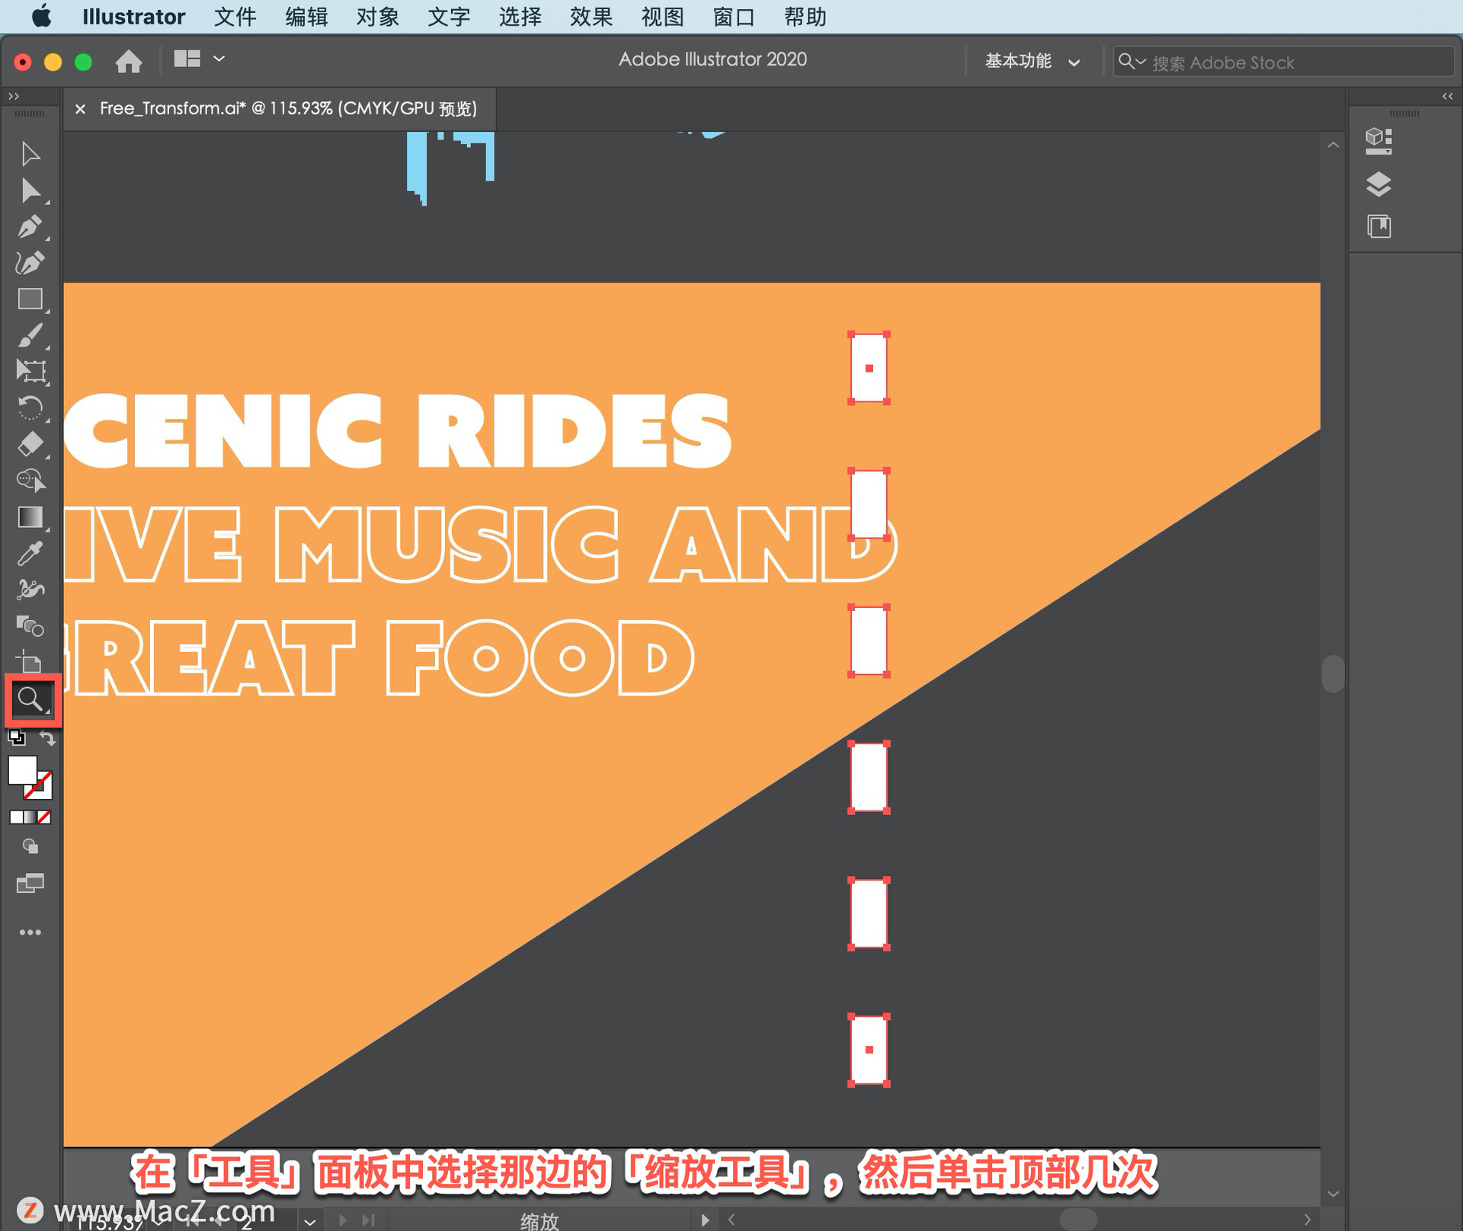Change the screen mode

click(30, 884)
